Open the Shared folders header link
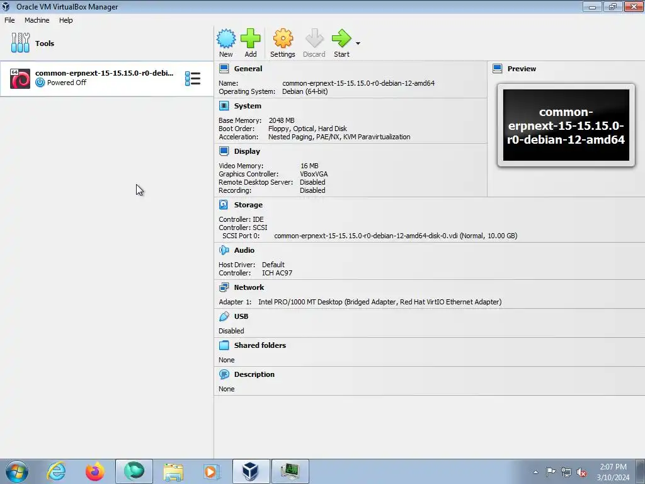The height and width of the screenshot is (484, 645). [x=260, y=345]
